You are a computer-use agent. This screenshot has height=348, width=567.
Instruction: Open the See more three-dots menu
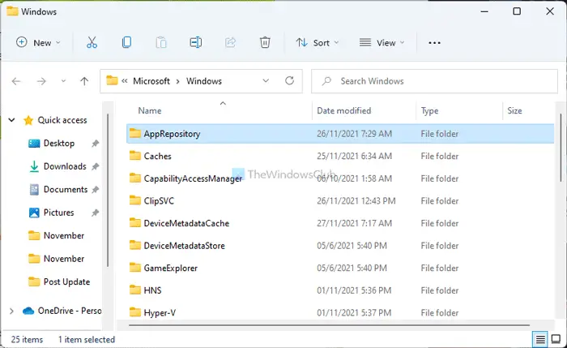tap(434, 43)
